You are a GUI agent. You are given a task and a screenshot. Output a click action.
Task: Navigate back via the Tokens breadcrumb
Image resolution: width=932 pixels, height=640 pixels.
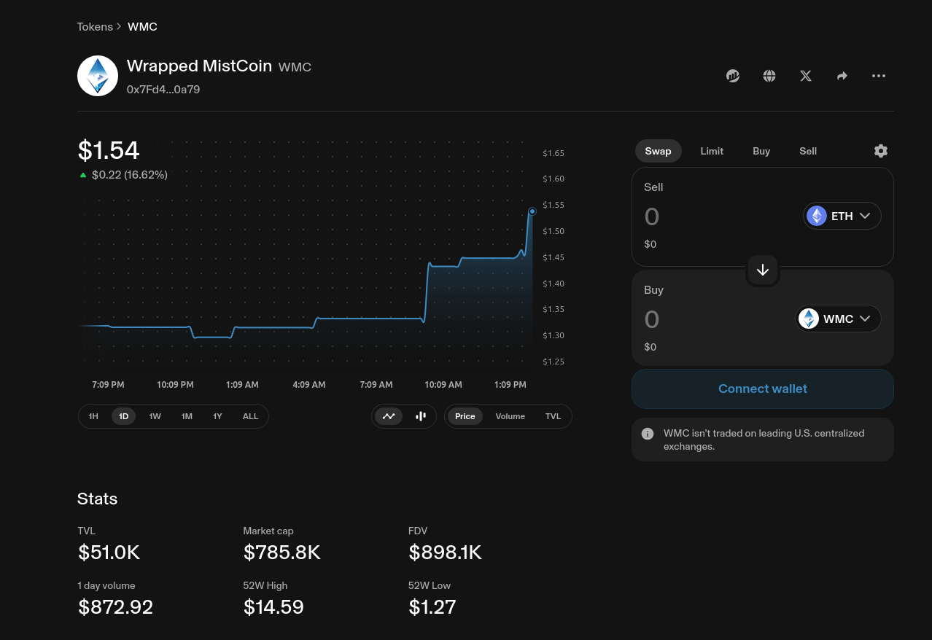pos(95,26)
